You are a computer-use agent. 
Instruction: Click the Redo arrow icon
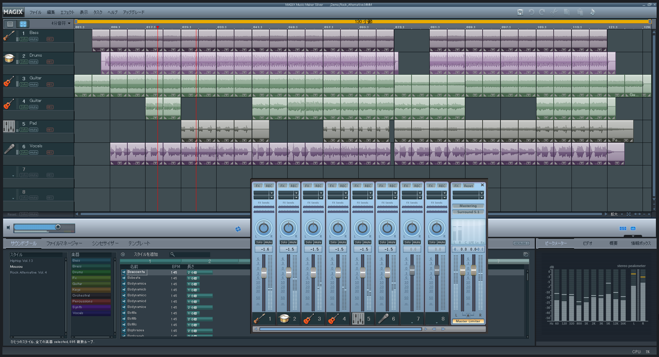[542, 12]
